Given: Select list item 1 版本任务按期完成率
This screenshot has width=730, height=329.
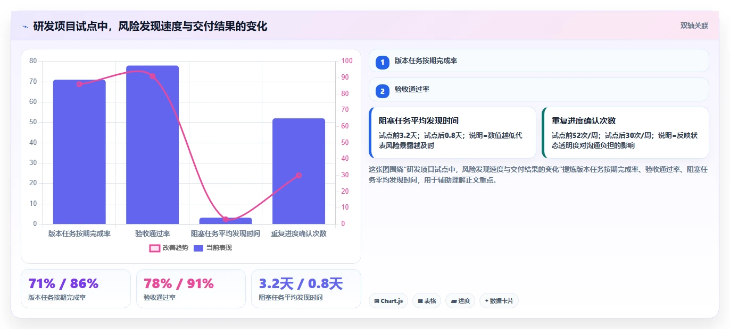Looking at the screenshot, I should pos(538,60).
